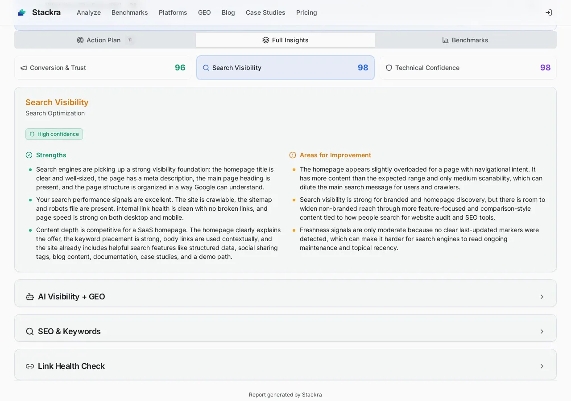The image size is (571, 401).
Task: Click the Areas for Improvement heading text
Action: (335, 155)
